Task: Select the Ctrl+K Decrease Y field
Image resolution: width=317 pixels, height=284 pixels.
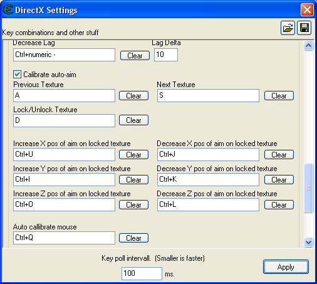Action: pyautogui.click(x=208, y=180)
